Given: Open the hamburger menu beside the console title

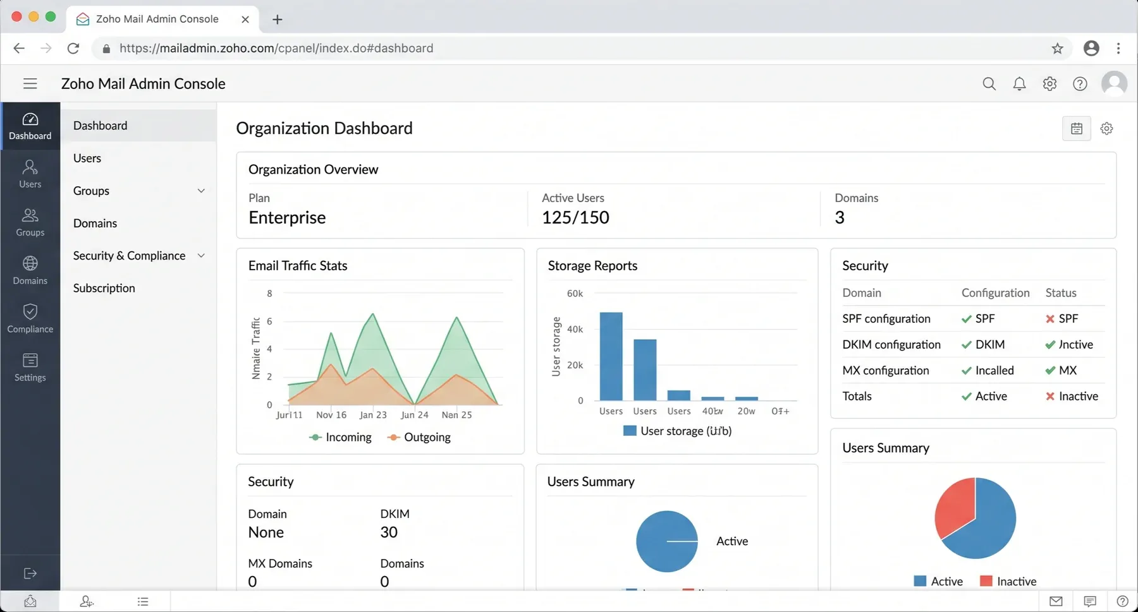Looking at the screenshot, I should pos(30,83).
